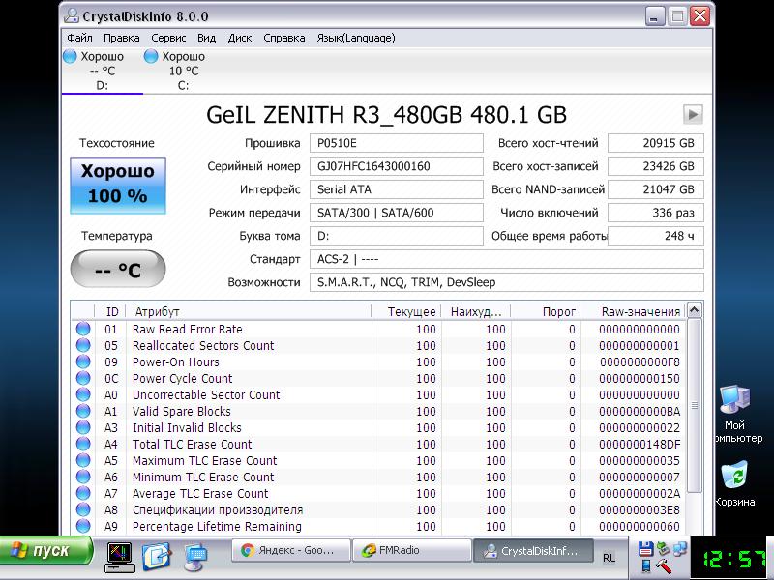Click status orb of Raw Read Error Rate

(83, 330)
